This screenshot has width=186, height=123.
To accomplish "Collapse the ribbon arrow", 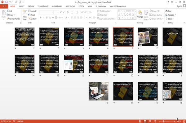I will click(x=184, y=23).
